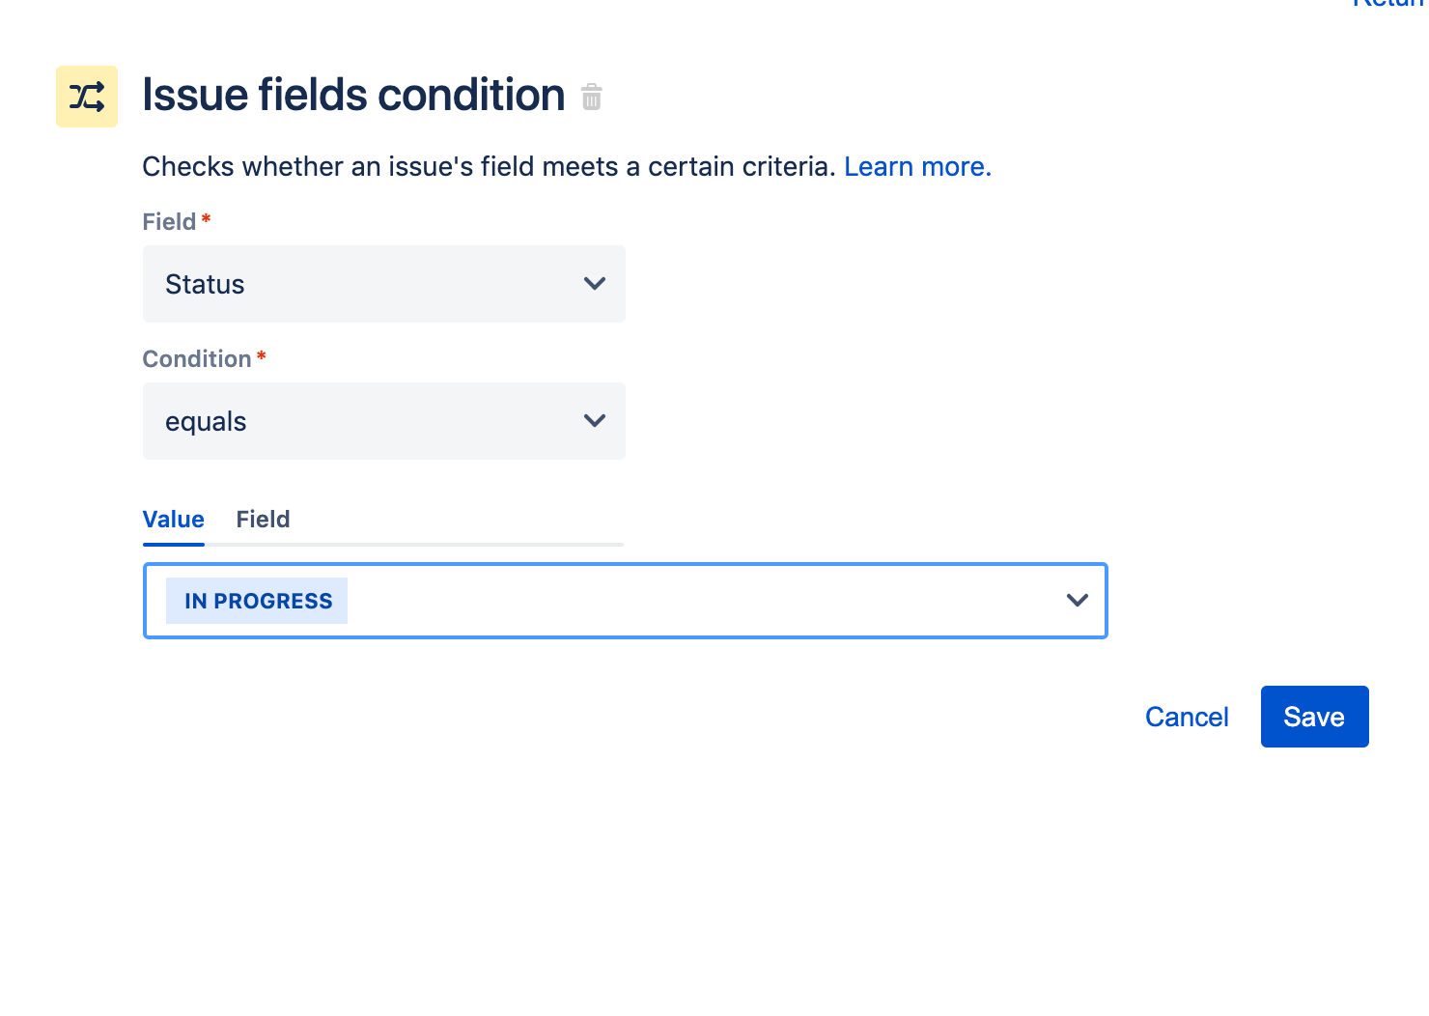
Task: Select the IN PROGRESS status chip
Action: tap(256, 600)
